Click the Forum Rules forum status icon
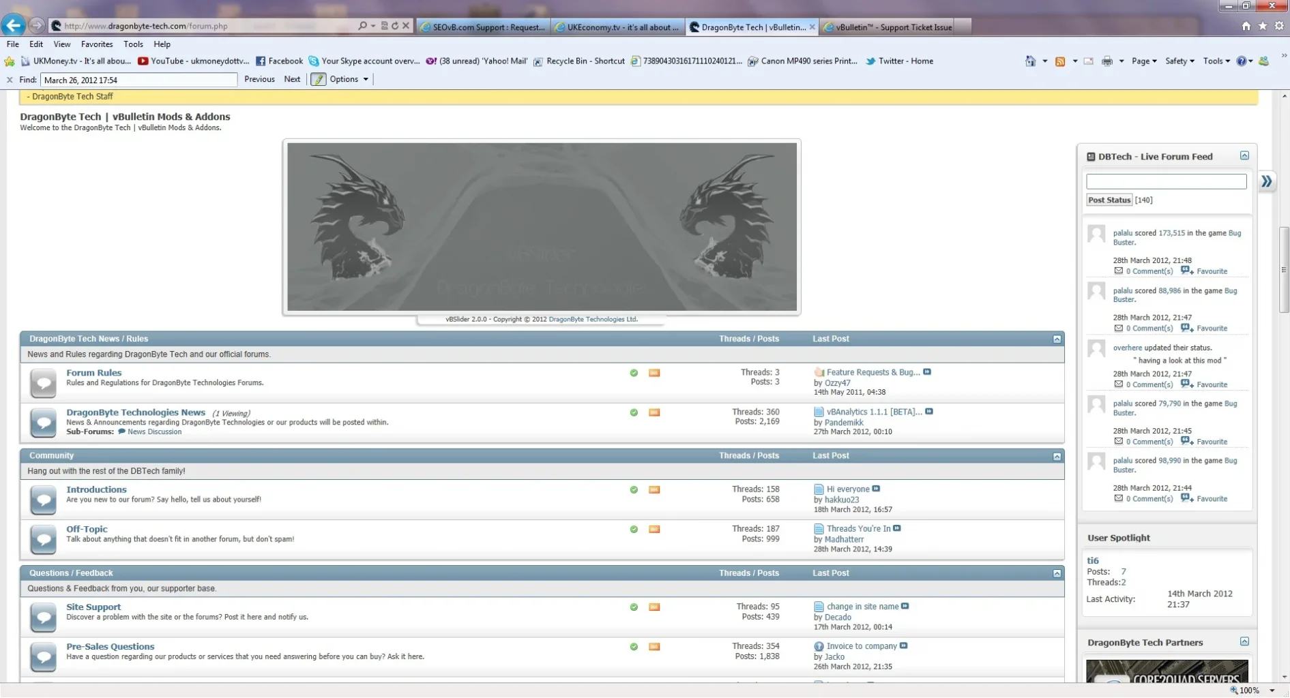The image size is (1290, 698). click(x=43, y=382)
